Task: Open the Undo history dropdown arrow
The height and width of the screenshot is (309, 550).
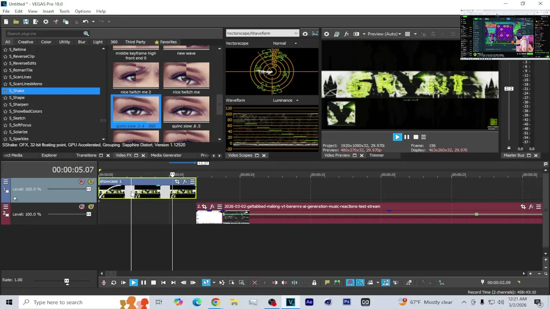Action: (93, 21)
